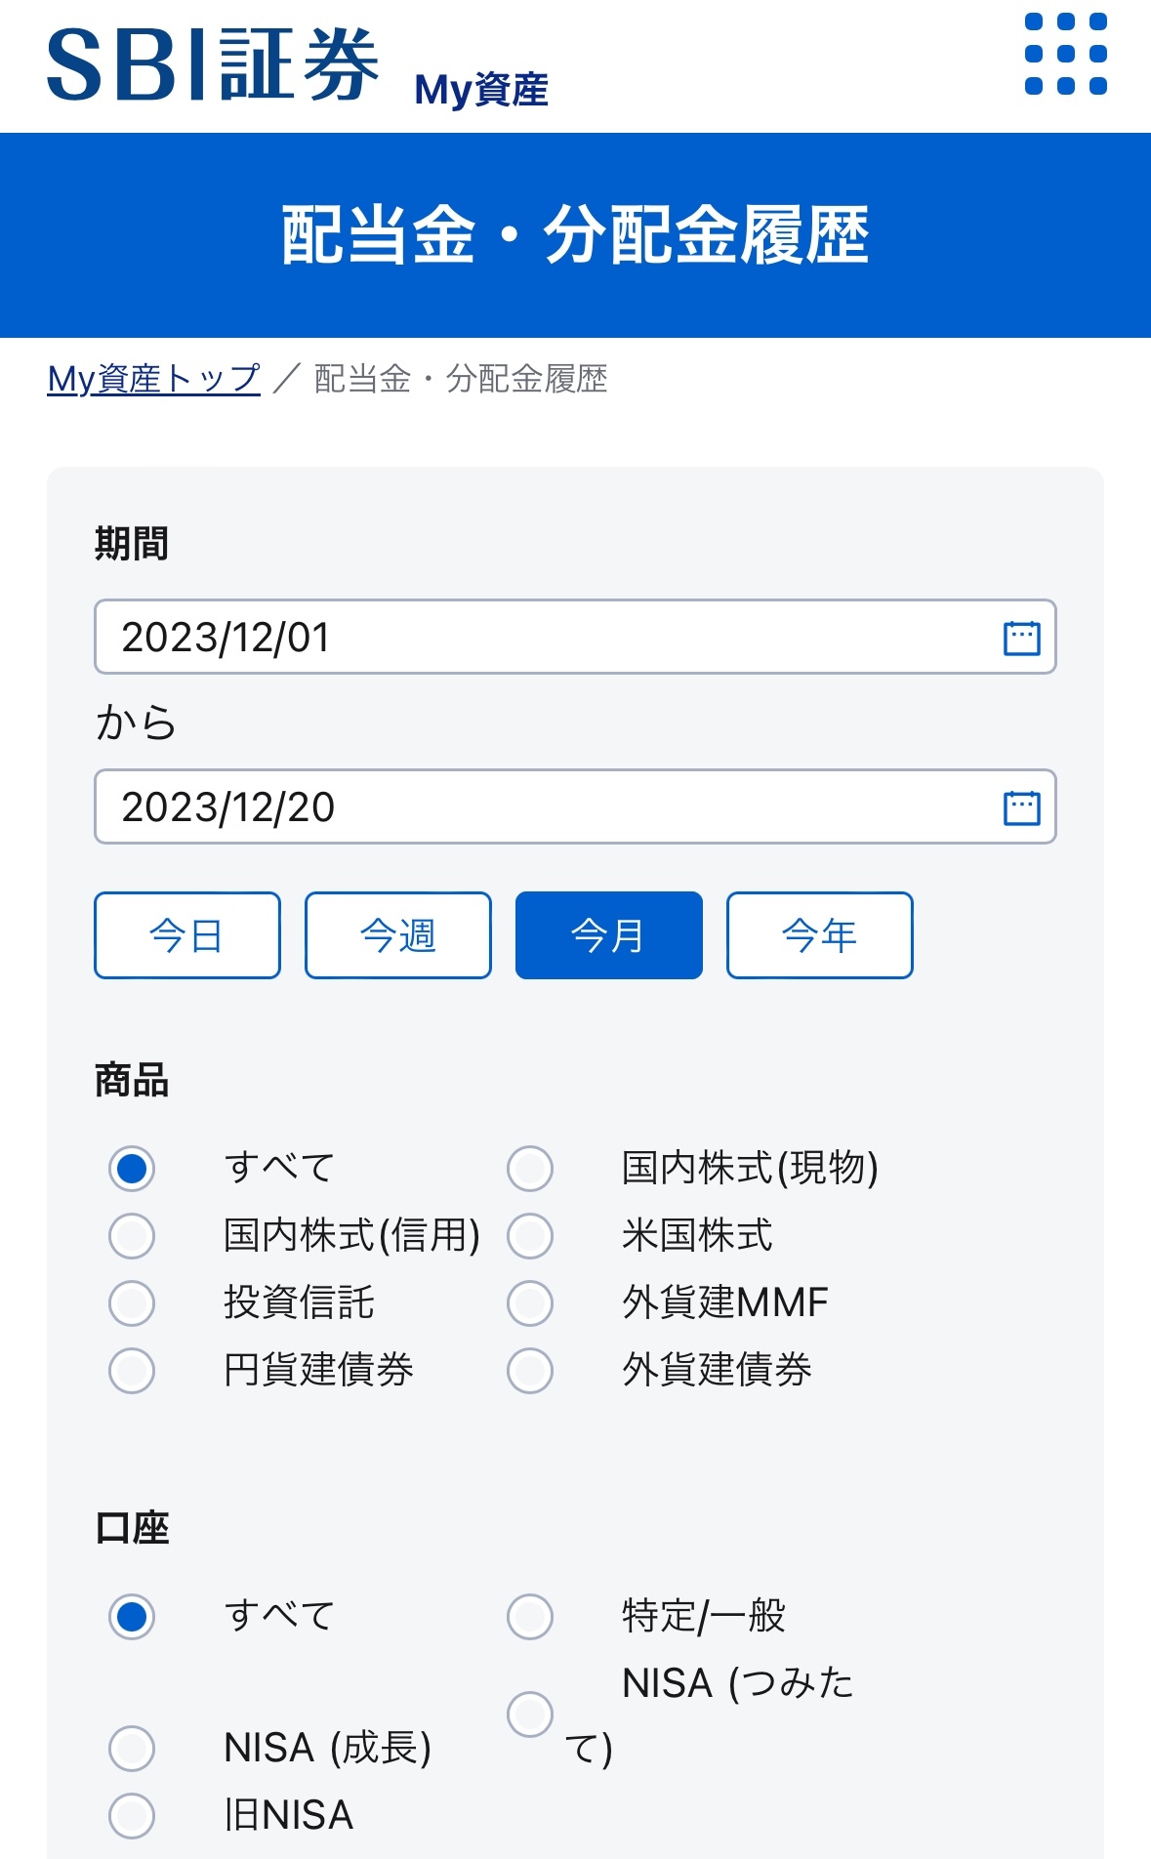Select 特定/一般 account radio
The height and width of the screenshot is (1859, 1151).
[x=530, y=1617]
